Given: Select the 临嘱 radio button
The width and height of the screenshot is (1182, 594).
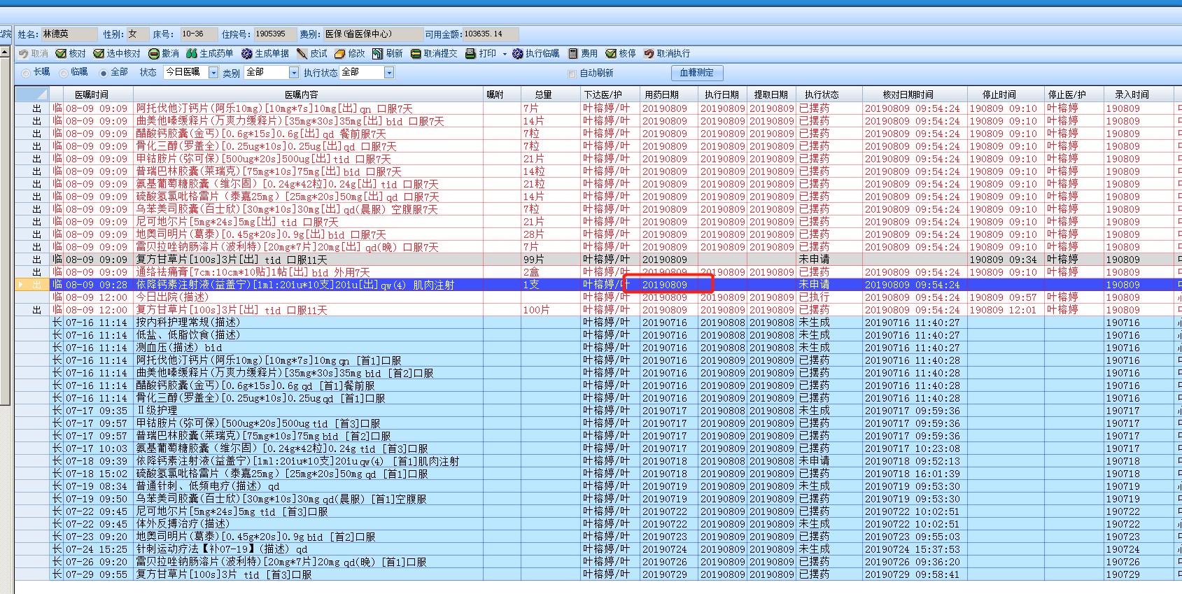Looking at the screenshot, I should (x=64, y=73).
